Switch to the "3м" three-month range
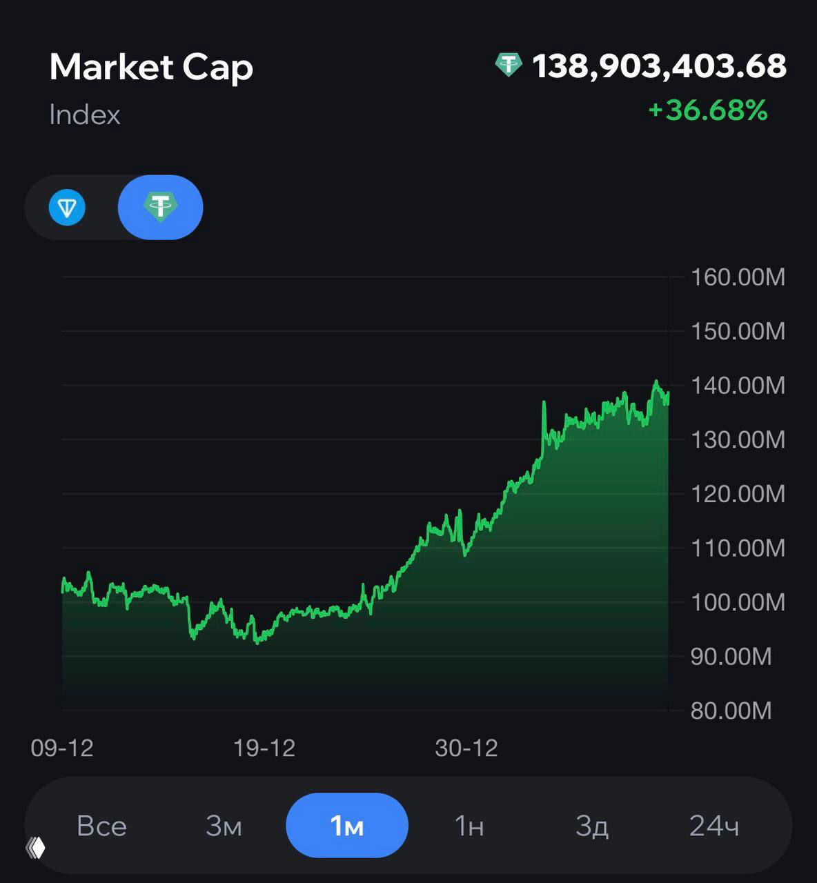This screenshot has width=817, height=883. (224, 826)
